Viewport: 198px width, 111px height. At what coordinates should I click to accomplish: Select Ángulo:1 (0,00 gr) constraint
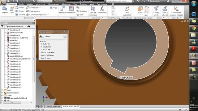tap(15, 33)
